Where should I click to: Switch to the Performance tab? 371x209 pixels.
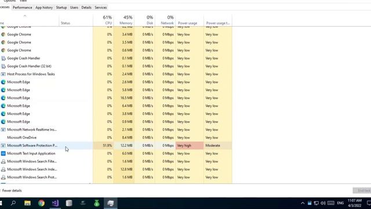pos(22,8)
